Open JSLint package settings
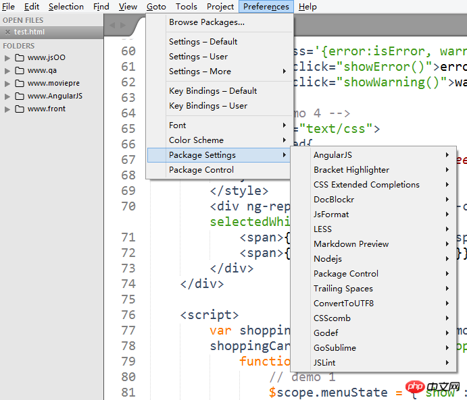Screen dimensions: 467x400 373,363
